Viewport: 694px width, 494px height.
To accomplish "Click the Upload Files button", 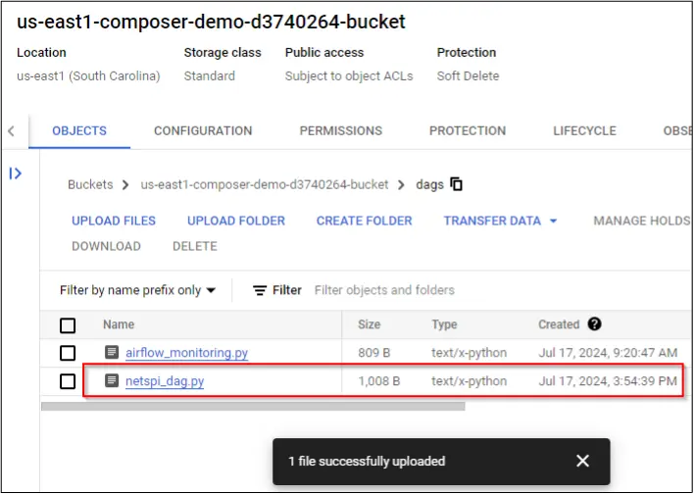I will [114, 221].
